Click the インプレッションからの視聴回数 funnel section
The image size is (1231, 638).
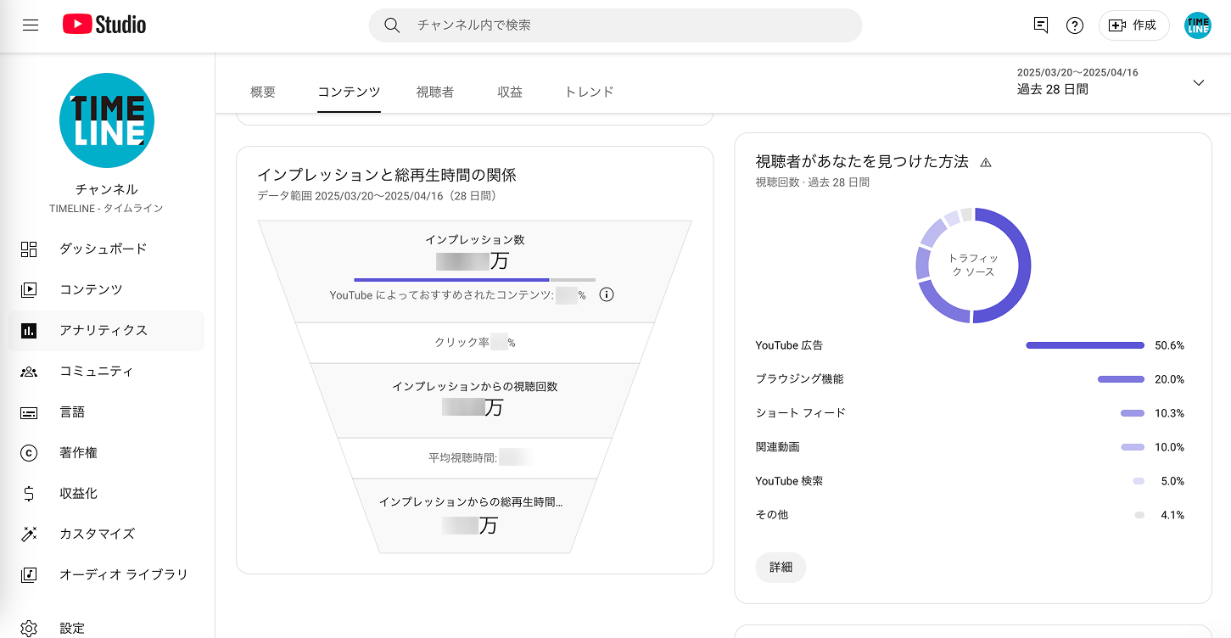tap(475, 400)
